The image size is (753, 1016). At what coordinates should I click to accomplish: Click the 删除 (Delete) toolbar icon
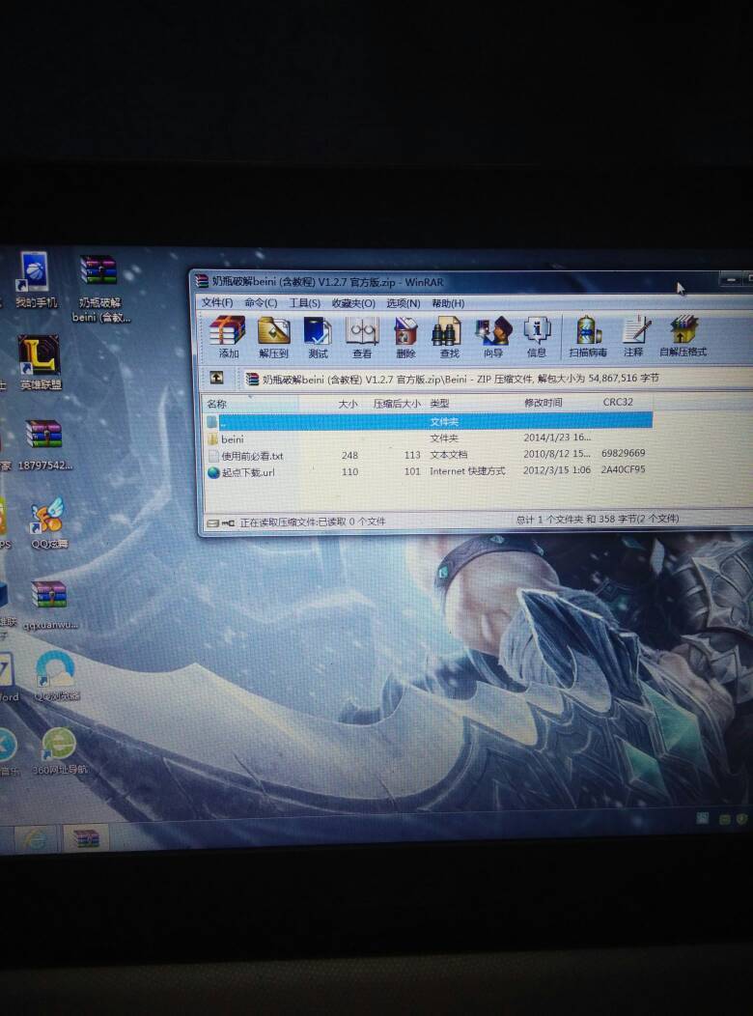point(405,333)
